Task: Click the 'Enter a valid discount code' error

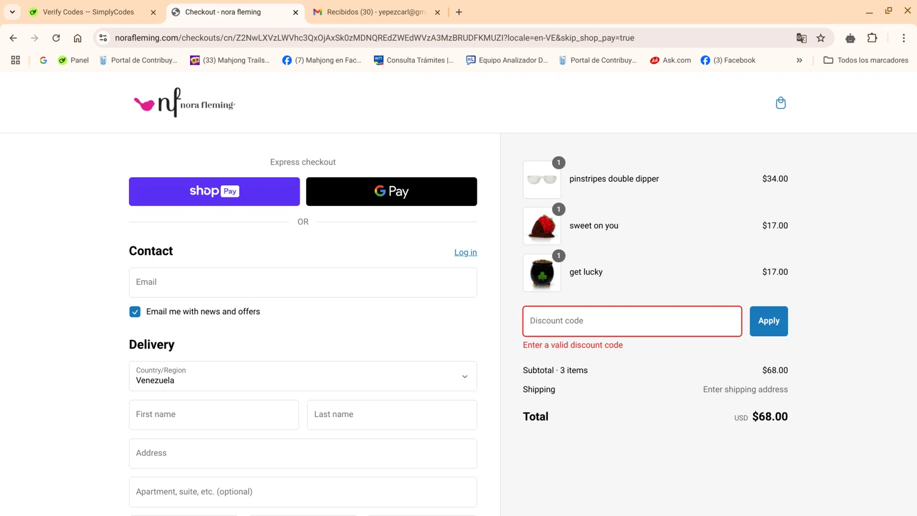Action: point(573,345)
